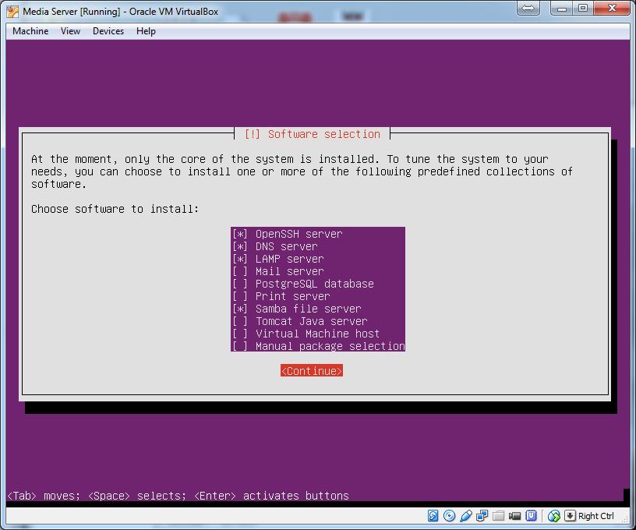The width and height of the screenshot is (636, 530).
Task: Check the Manual package selection option
Action: (240, 346)
